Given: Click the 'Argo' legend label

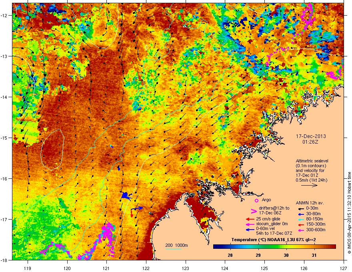Looking at the screenshot, I should (x=266, y=200).
